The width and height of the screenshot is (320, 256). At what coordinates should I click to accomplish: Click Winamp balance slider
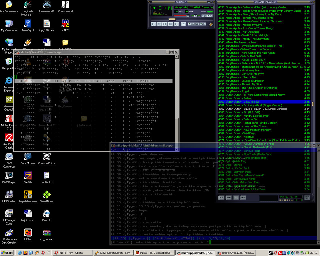click(195, 16)
